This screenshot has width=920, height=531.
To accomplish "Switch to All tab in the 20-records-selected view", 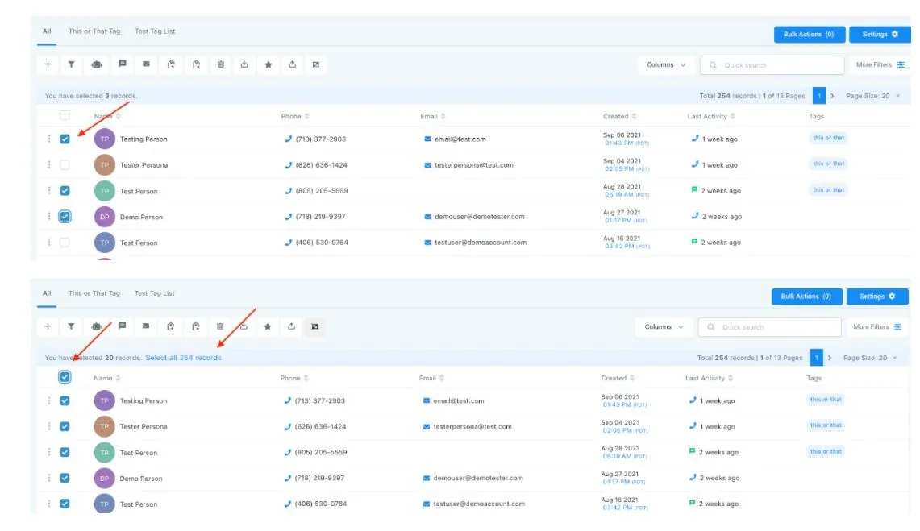I will (47, 293).
